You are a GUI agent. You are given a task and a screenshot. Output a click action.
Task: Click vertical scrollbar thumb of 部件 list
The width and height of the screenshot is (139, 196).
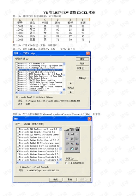click(x=61, y=149)
